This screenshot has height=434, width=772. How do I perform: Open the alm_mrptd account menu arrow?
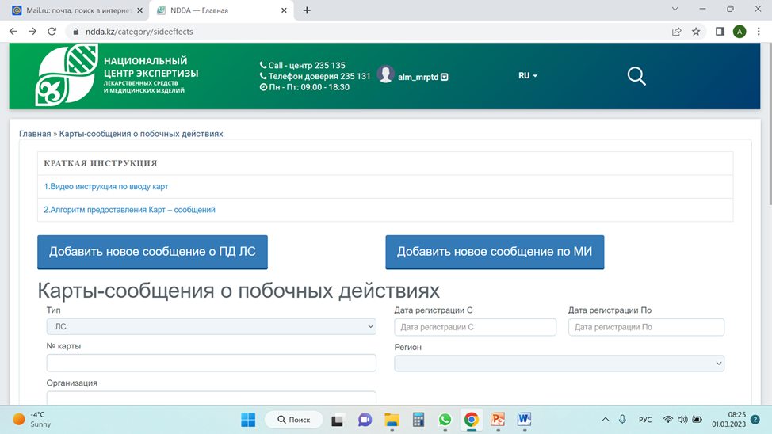click(445, 78)
